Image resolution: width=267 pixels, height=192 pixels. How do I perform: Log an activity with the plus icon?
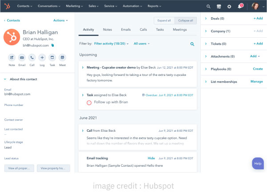pyautogui.click(x=42, y=58)
